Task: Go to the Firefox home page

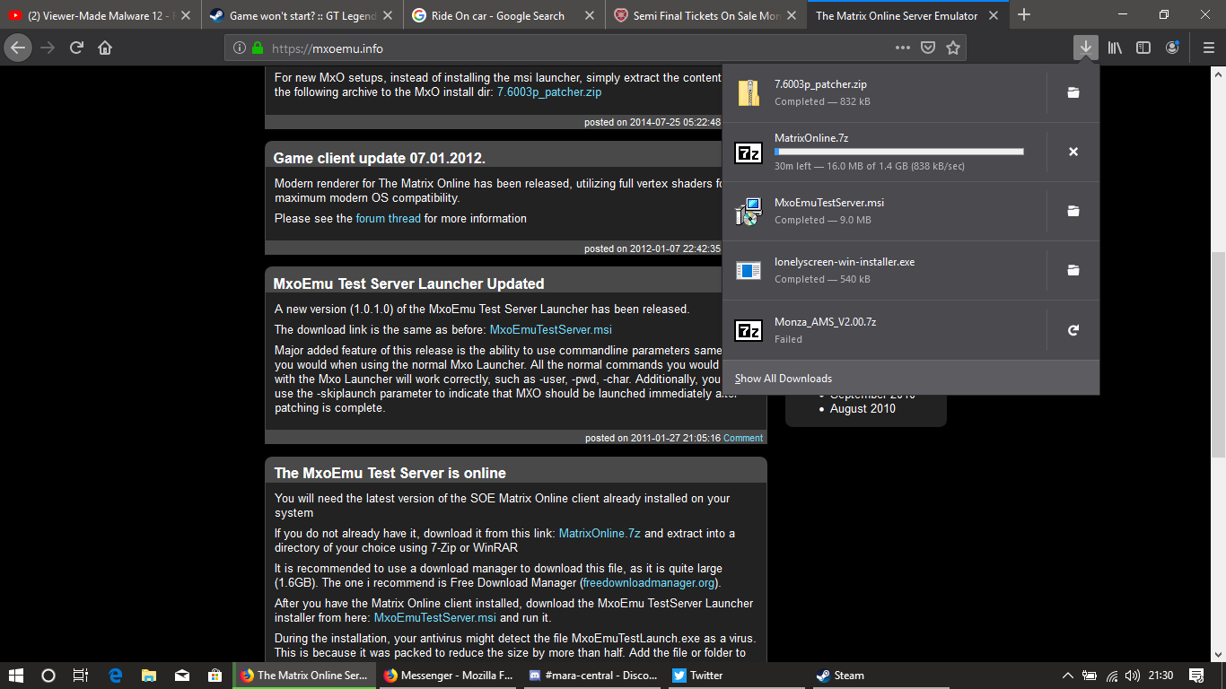Action: coord(105,48)
